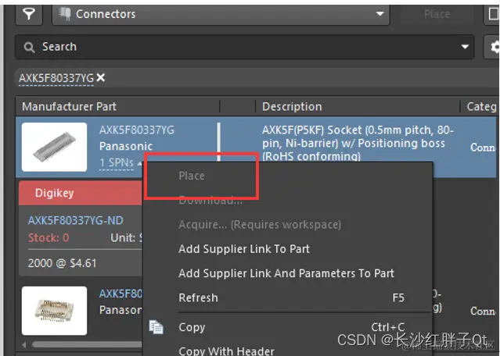Sort by Manufacturer Part column header
Image resolution: width=500 pixels, height=356 pixels.
point(69,107)
